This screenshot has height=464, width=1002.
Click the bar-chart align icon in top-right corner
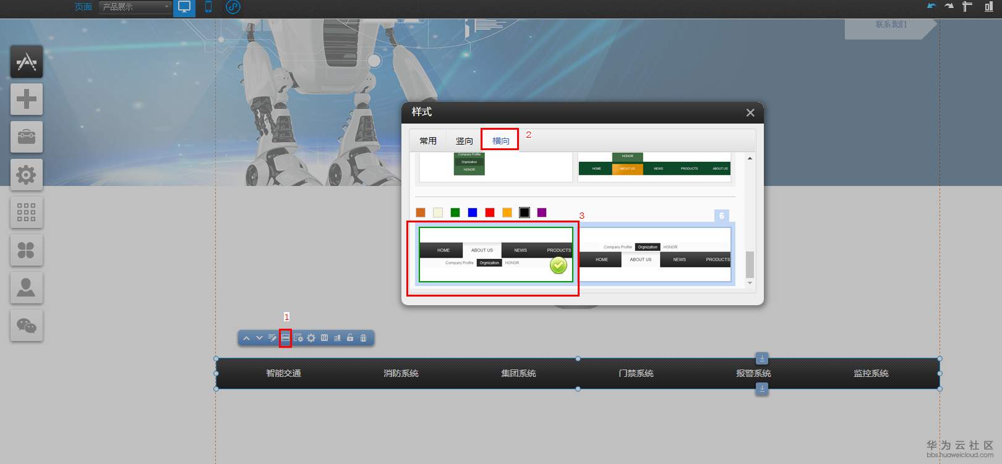coord(988,7)
